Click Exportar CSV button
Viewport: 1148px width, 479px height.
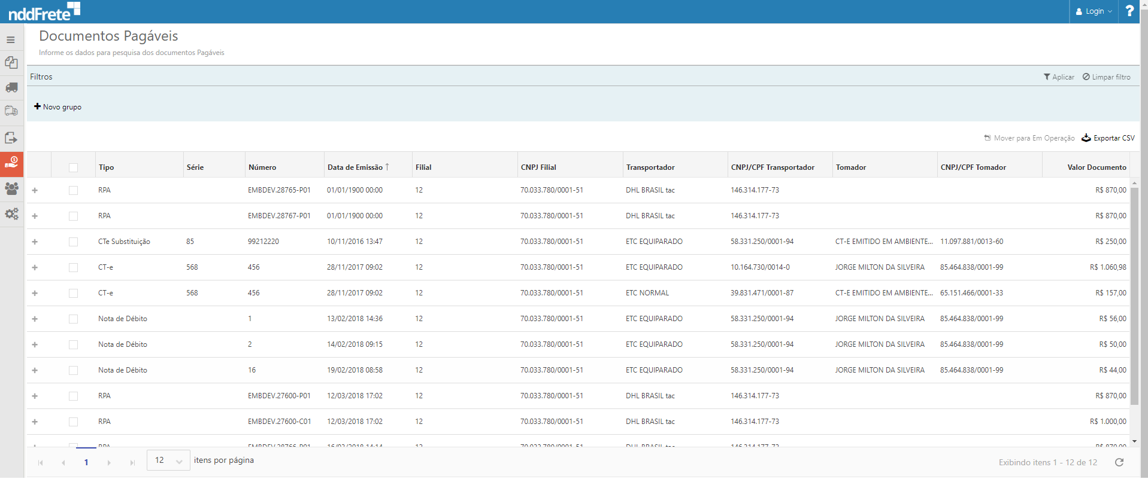coord(1108,138)
